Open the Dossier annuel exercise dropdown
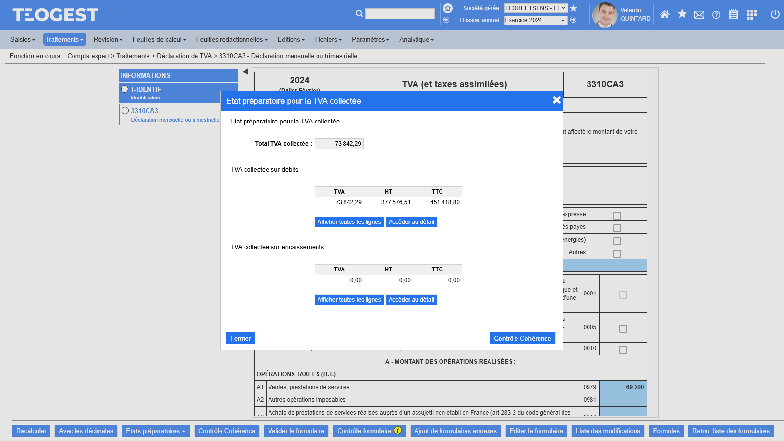This screenshot has width=784, height=441. pos(536,20)
